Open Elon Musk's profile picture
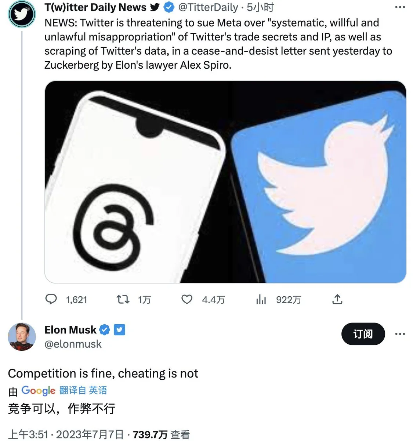This screenshot has height=441, width=413. click(x=22, y=337)
